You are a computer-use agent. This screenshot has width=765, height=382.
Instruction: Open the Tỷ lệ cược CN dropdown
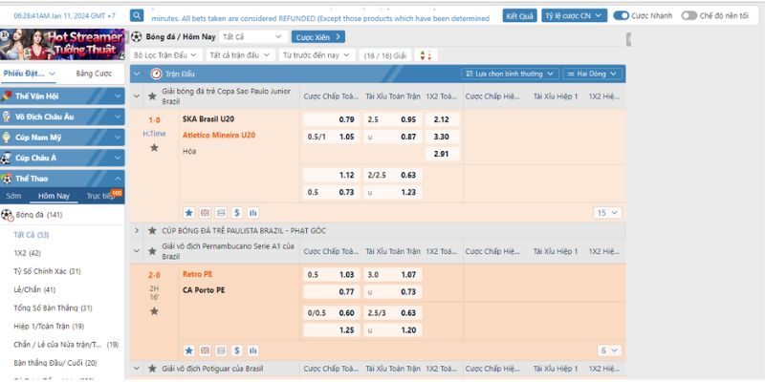[x=574, y=16]
